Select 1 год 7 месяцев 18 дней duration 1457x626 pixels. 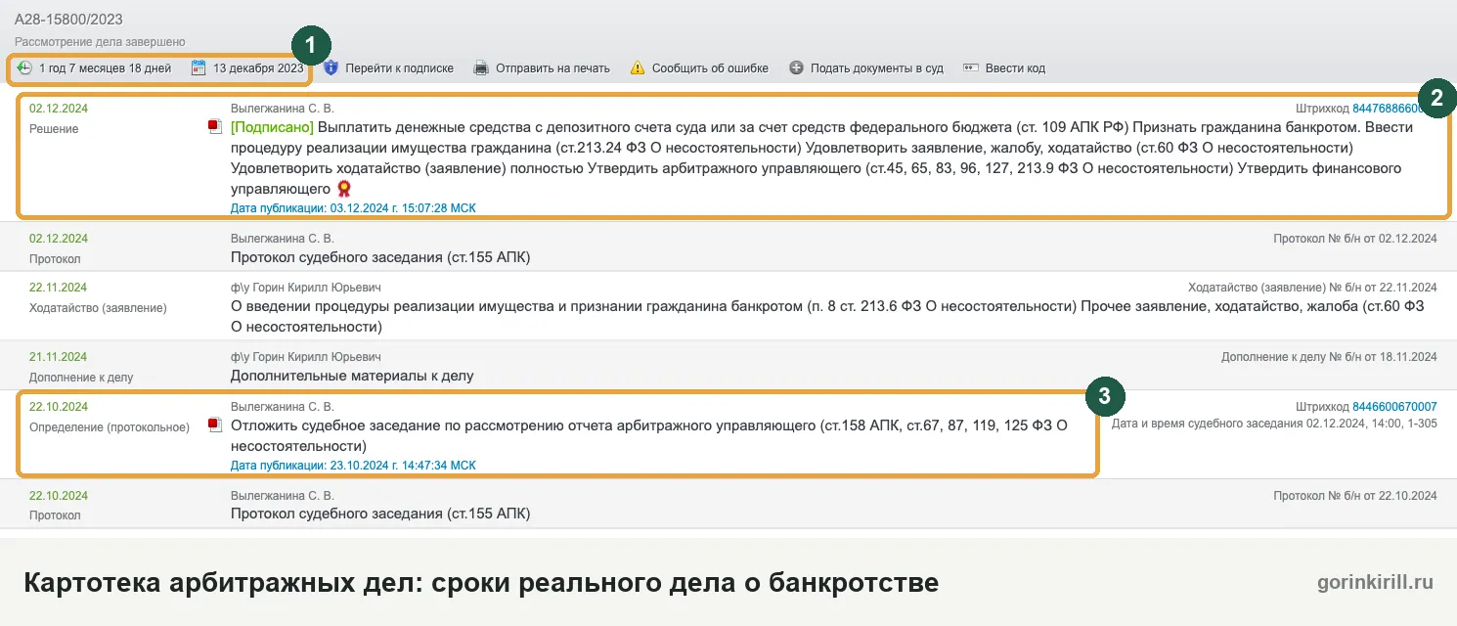pyautogui.click(x=105, y=68)
